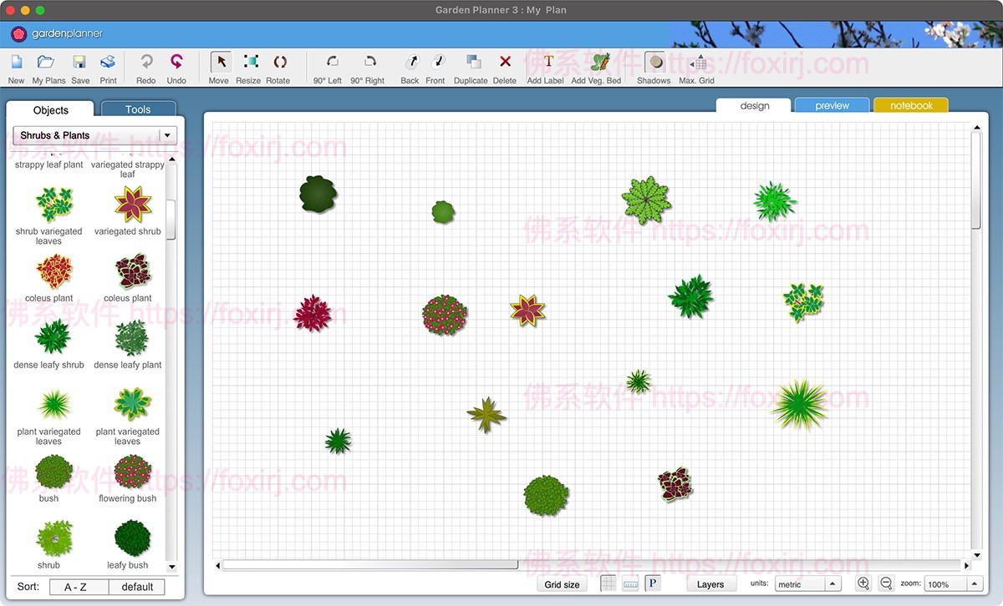
Task: Toggle Shadows rendering on the plan
Action: tap(654, 63)
